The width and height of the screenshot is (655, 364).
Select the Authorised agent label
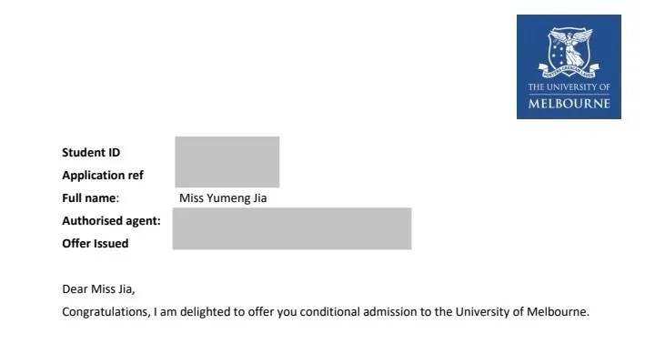[111, 220]
